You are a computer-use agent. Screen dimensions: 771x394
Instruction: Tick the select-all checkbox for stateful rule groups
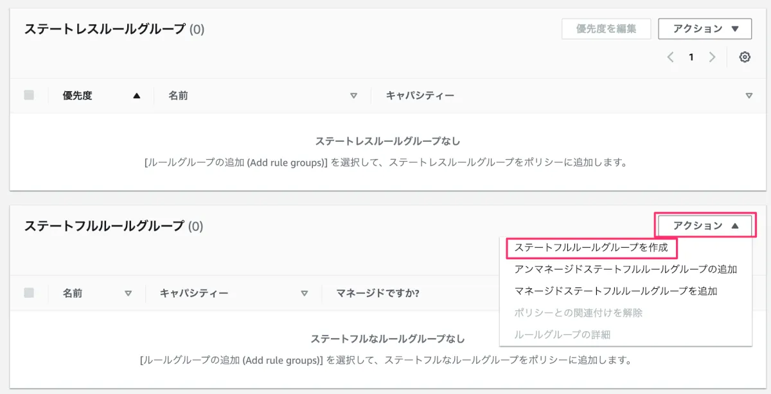[29, 293]
